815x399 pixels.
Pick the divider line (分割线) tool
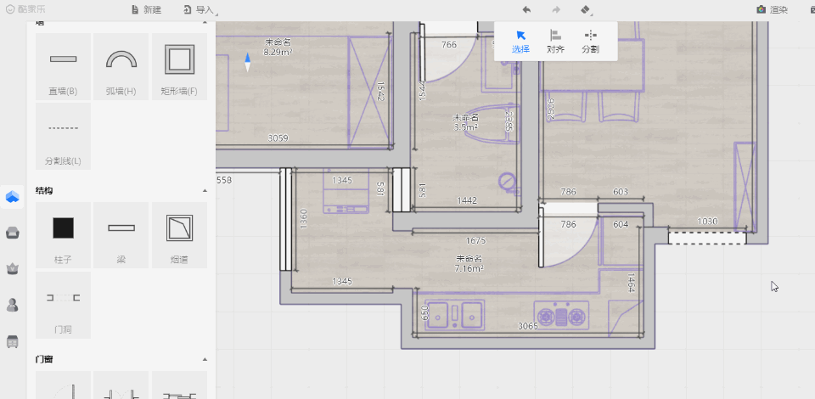[x=63, y=136]
